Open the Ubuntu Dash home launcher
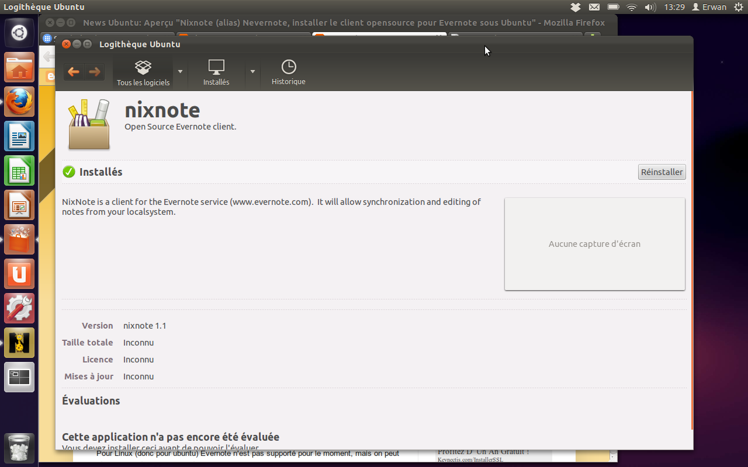Image resolution: width=748 pixels, height=467 pixels. click(19, 33)
